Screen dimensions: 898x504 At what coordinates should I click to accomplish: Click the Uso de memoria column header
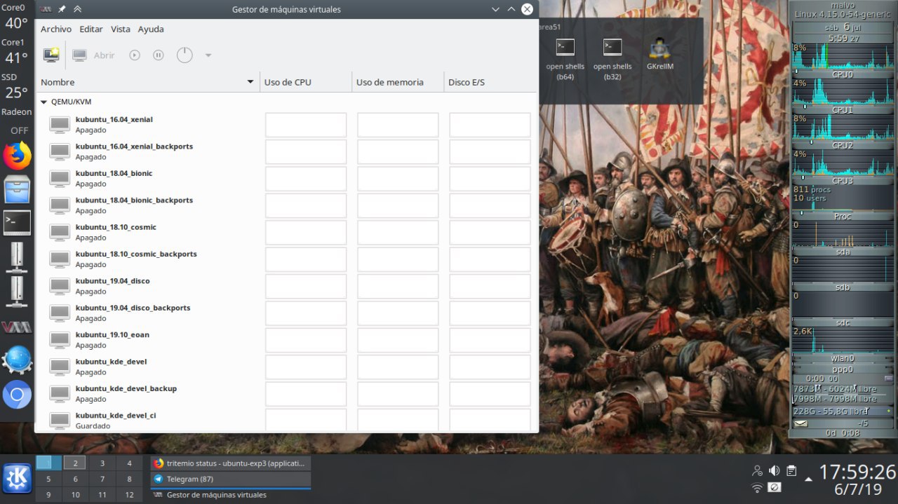[398, 82]
